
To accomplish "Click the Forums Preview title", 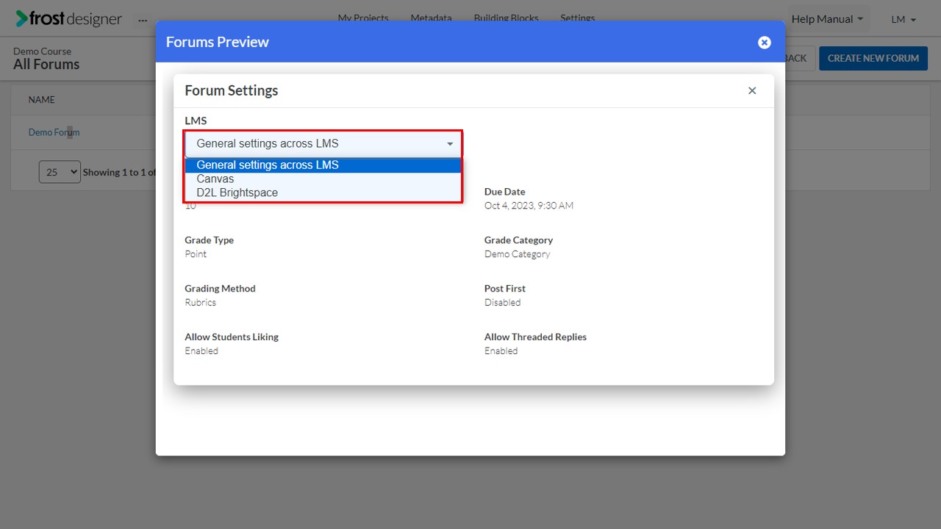I will click(218, 42).
